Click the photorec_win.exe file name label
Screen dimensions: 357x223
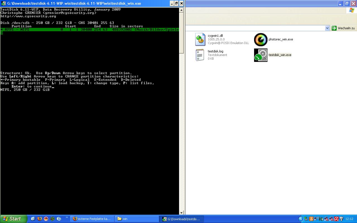281,39
